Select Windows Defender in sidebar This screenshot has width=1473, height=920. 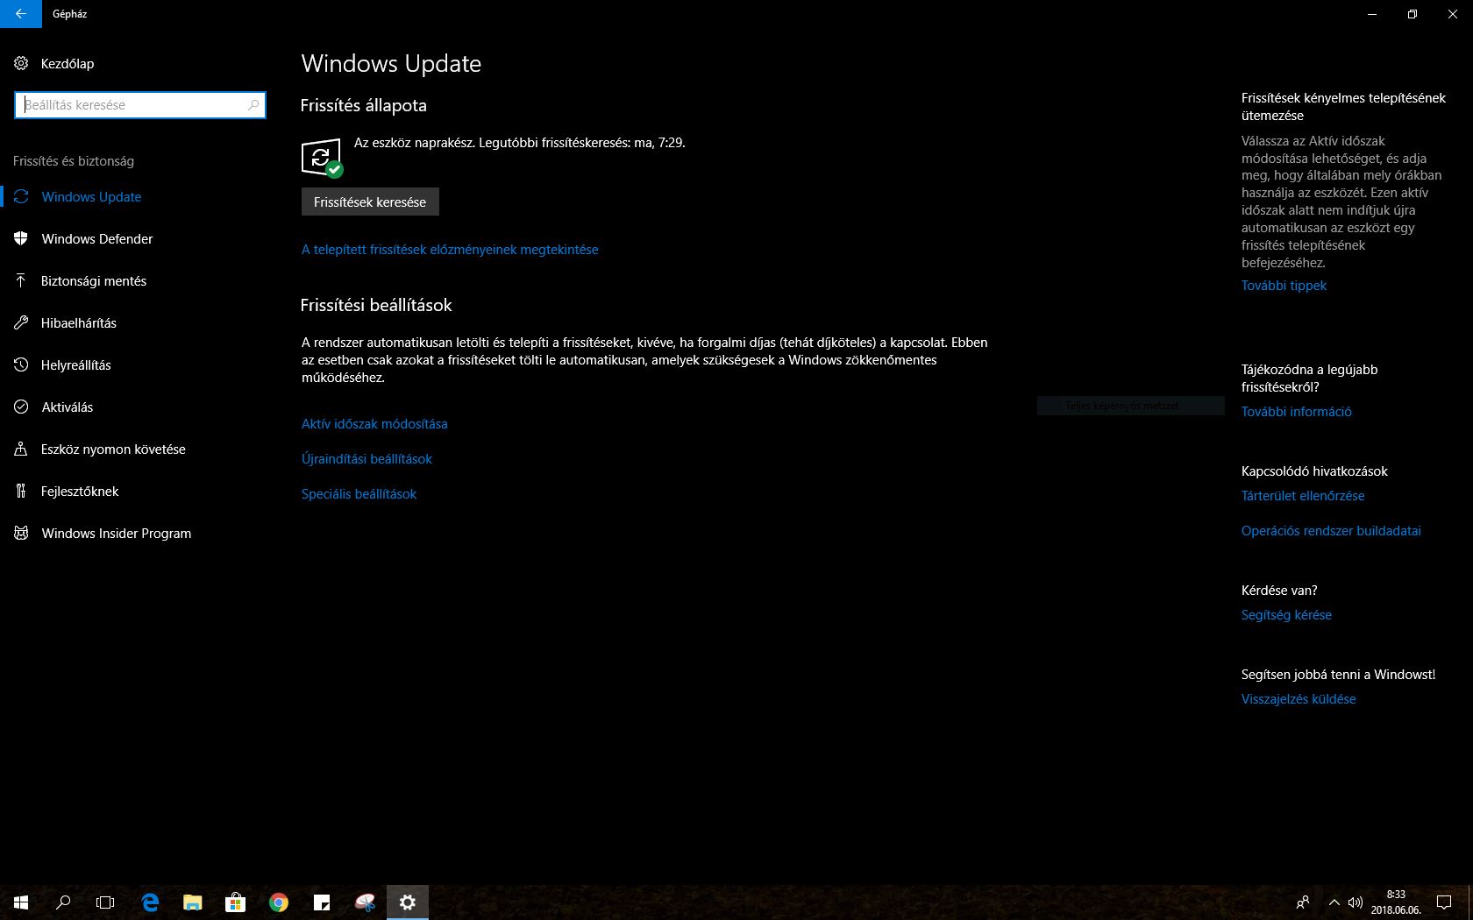(x=97, y=239)
